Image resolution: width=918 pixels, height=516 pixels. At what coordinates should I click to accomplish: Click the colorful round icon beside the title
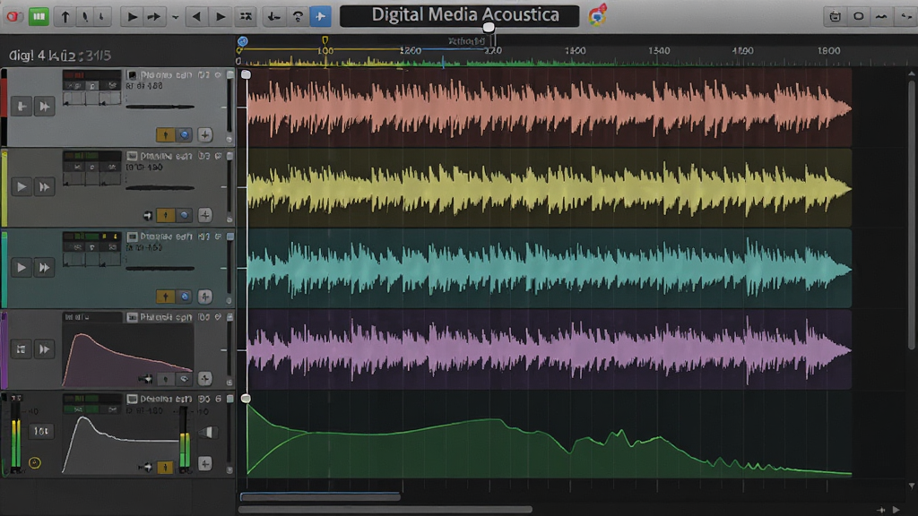point(597,16)
